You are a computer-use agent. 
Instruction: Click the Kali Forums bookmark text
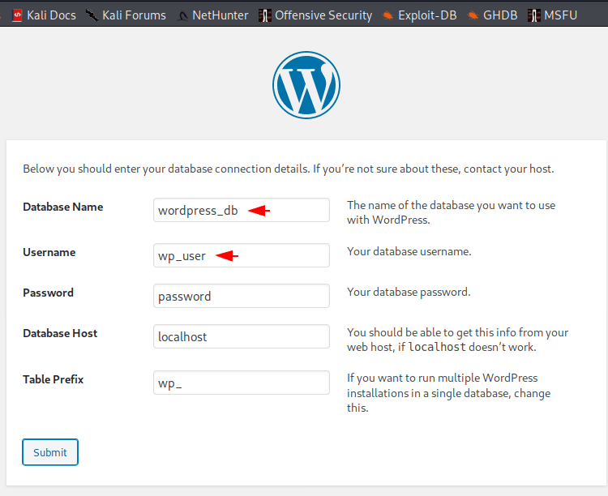(134, 15)
